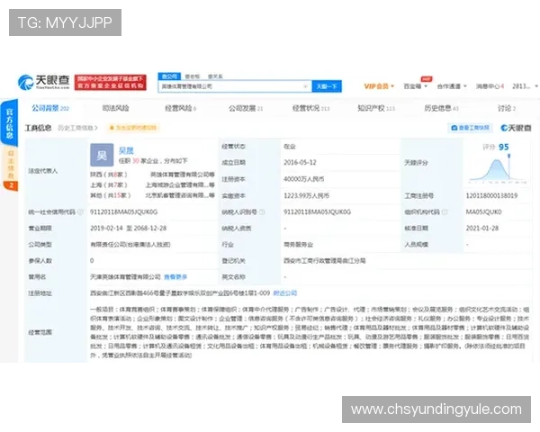540x432 pixels.
Task: Click the 查看工商快照 snapshot button
Action: 470,128
